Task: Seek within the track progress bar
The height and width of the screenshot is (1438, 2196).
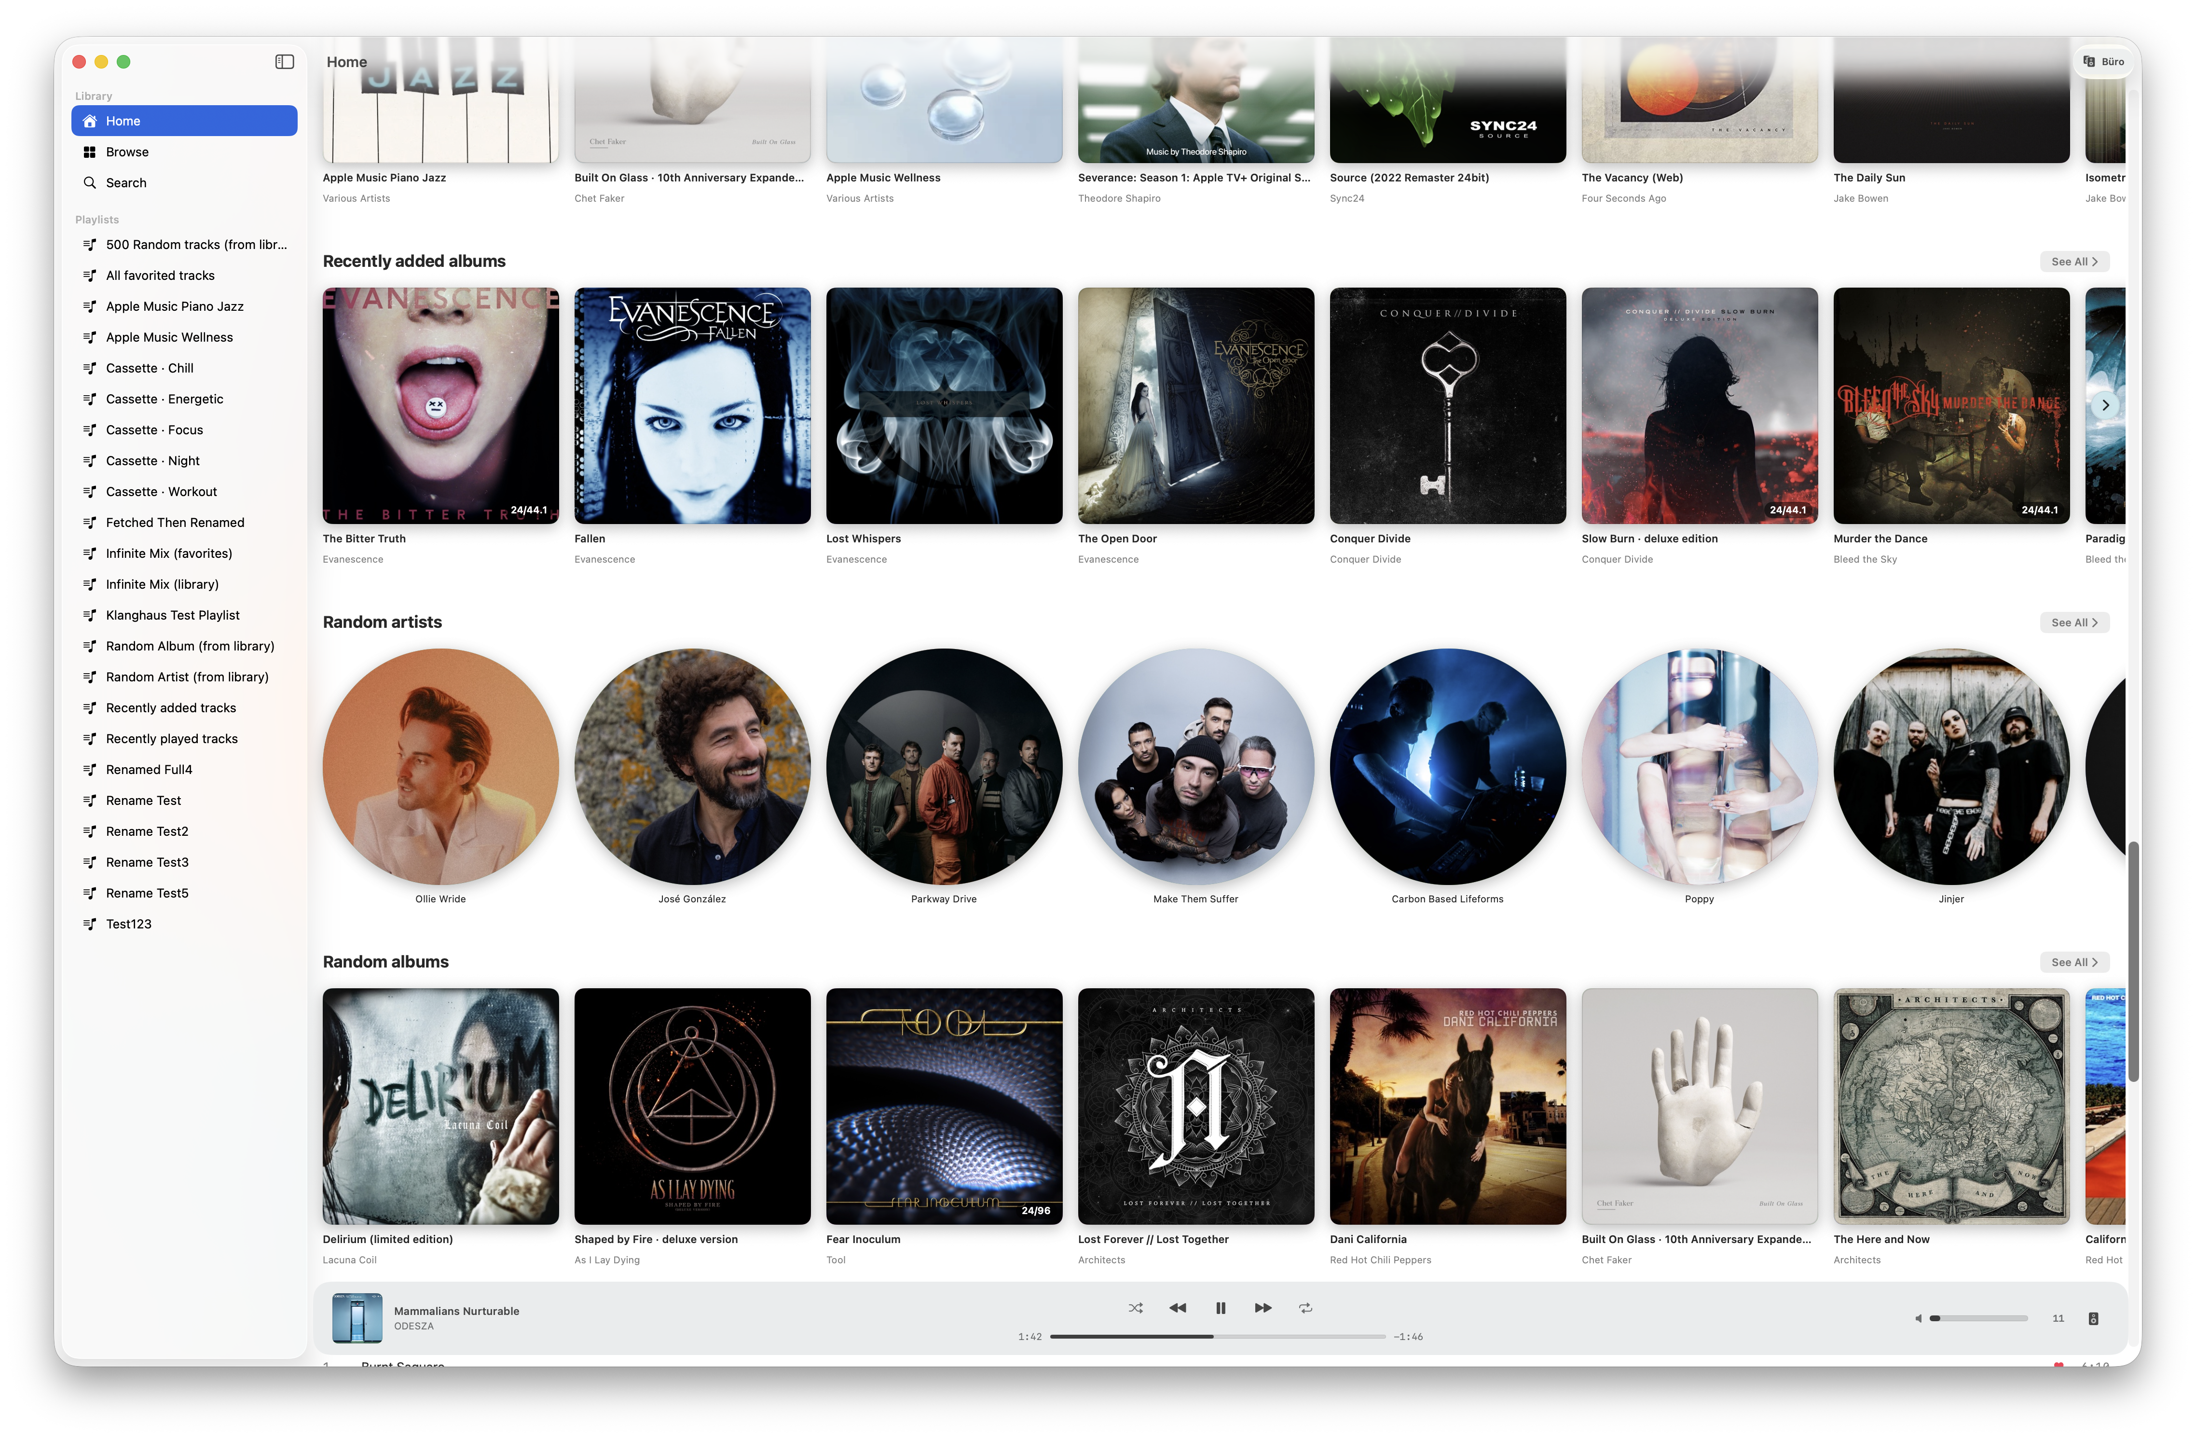Action: click(x=1218, y=1337)
